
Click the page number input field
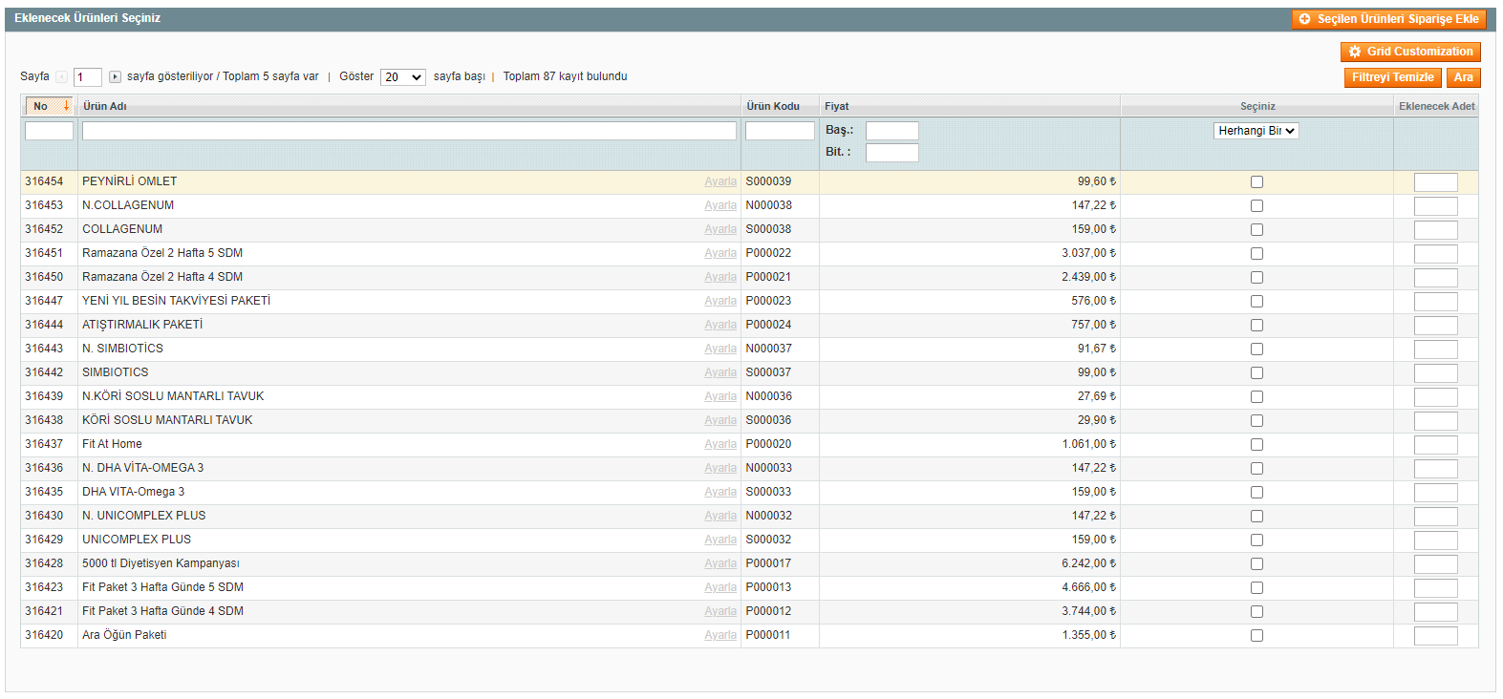87,77
